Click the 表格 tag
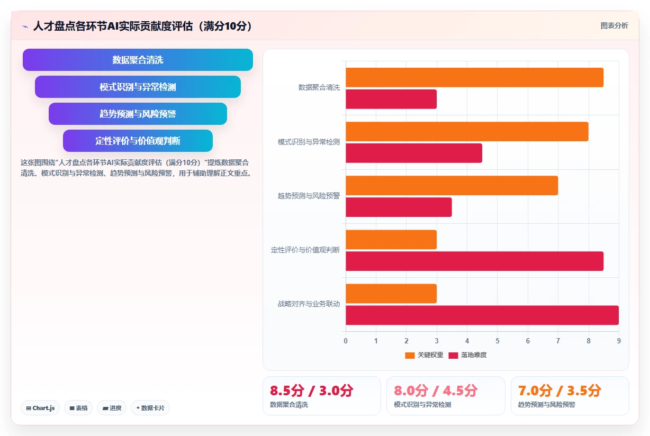Image resolution: width=650 pixels, height=436 pixels. pos(78,408)
